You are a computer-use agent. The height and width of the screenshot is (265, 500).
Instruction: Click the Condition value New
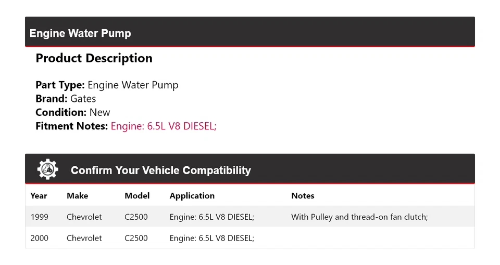[x=99, y=112]
